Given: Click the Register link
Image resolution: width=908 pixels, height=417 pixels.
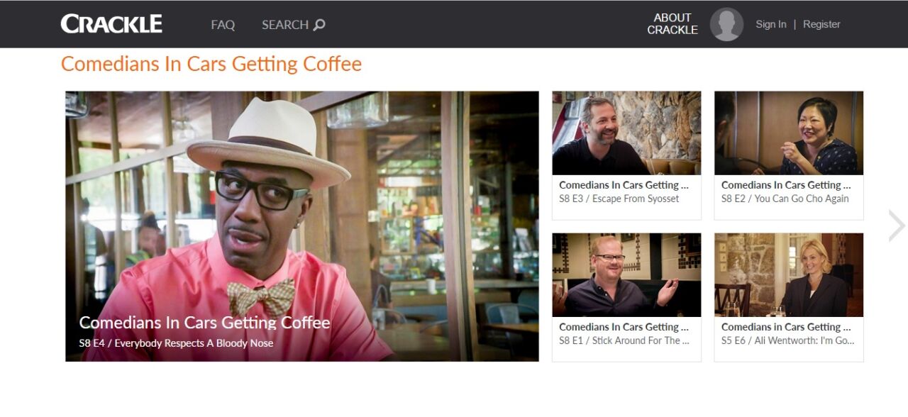Looking at the screenshot, I should (821, 24).
